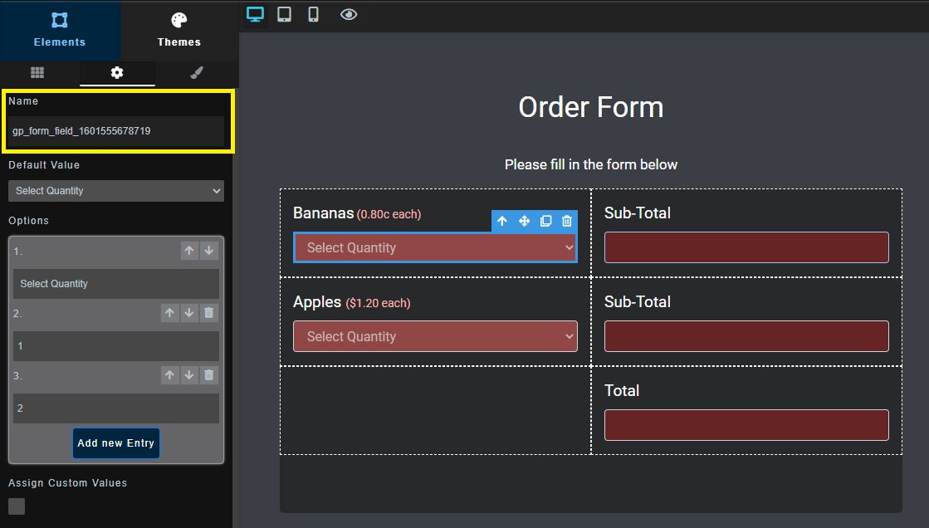Click the Total field
This screenshot has height=528, width=929.
click(746, 425)
